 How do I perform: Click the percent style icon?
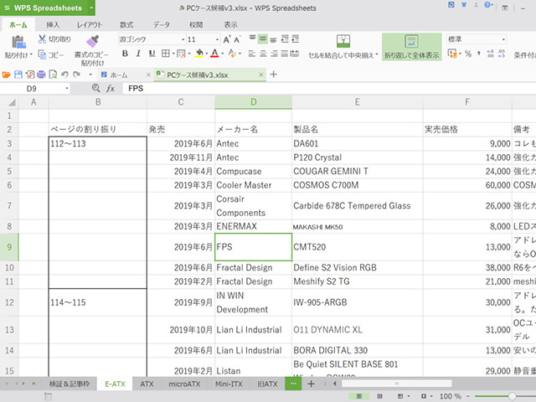tap(468, 54)
